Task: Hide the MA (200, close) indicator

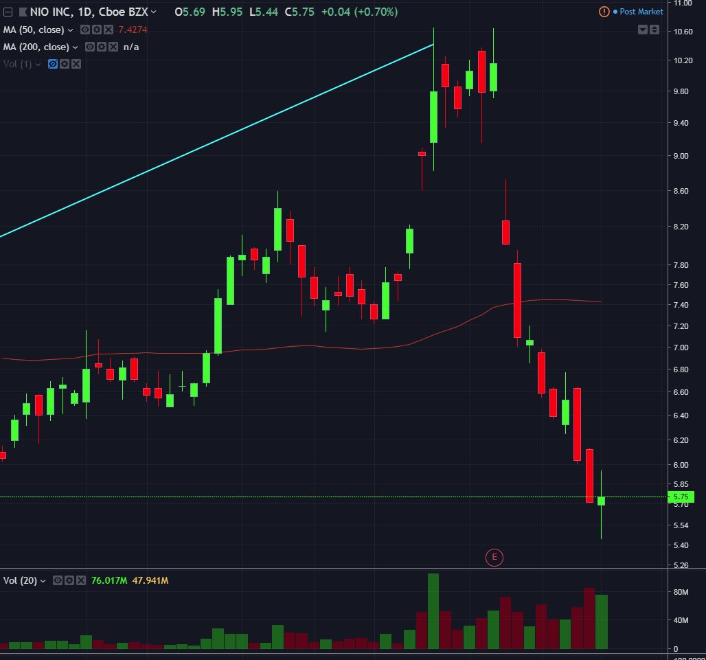Action: click(x=90, y=47)
